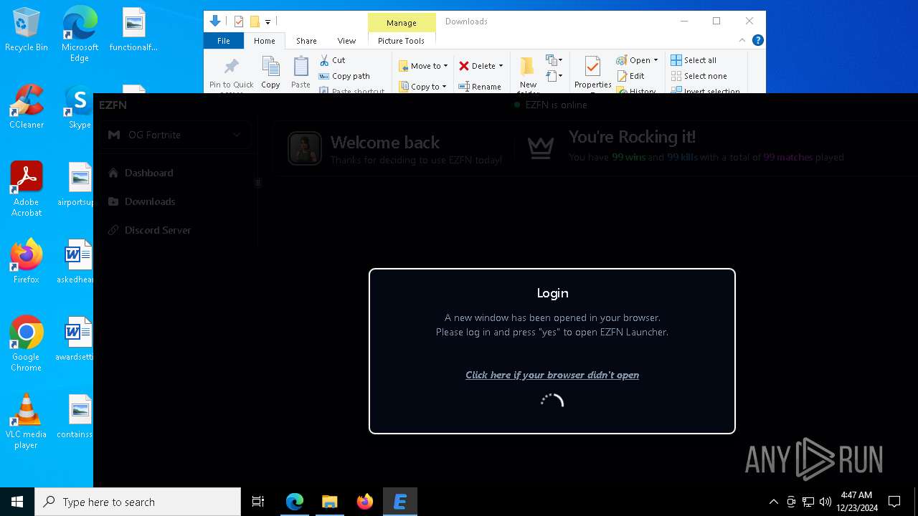Image resolution: width=918 pixels, height=516 pixels.
Task: Expand the Delete dropdown arrow
Action: click(x=501, y=66)
